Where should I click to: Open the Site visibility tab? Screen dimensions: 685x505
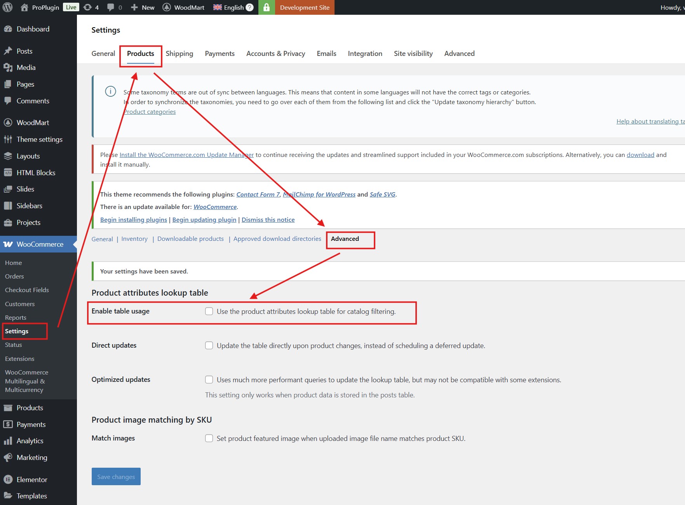click(413, 54)
